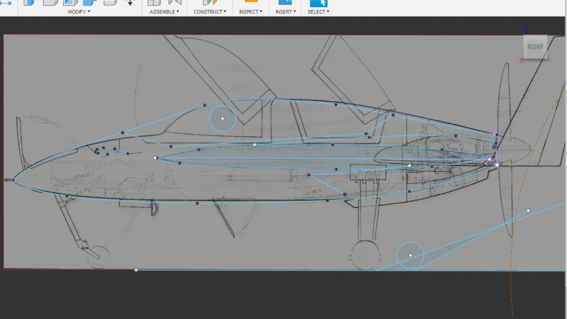The height and width of the screenshot is (319, 567).
Task: Click the first blue icon in Modify group
Action: tap(28, 2)
